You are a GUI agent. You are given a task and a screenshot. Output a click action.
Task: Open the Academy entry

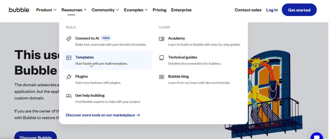tap(200, 41)
